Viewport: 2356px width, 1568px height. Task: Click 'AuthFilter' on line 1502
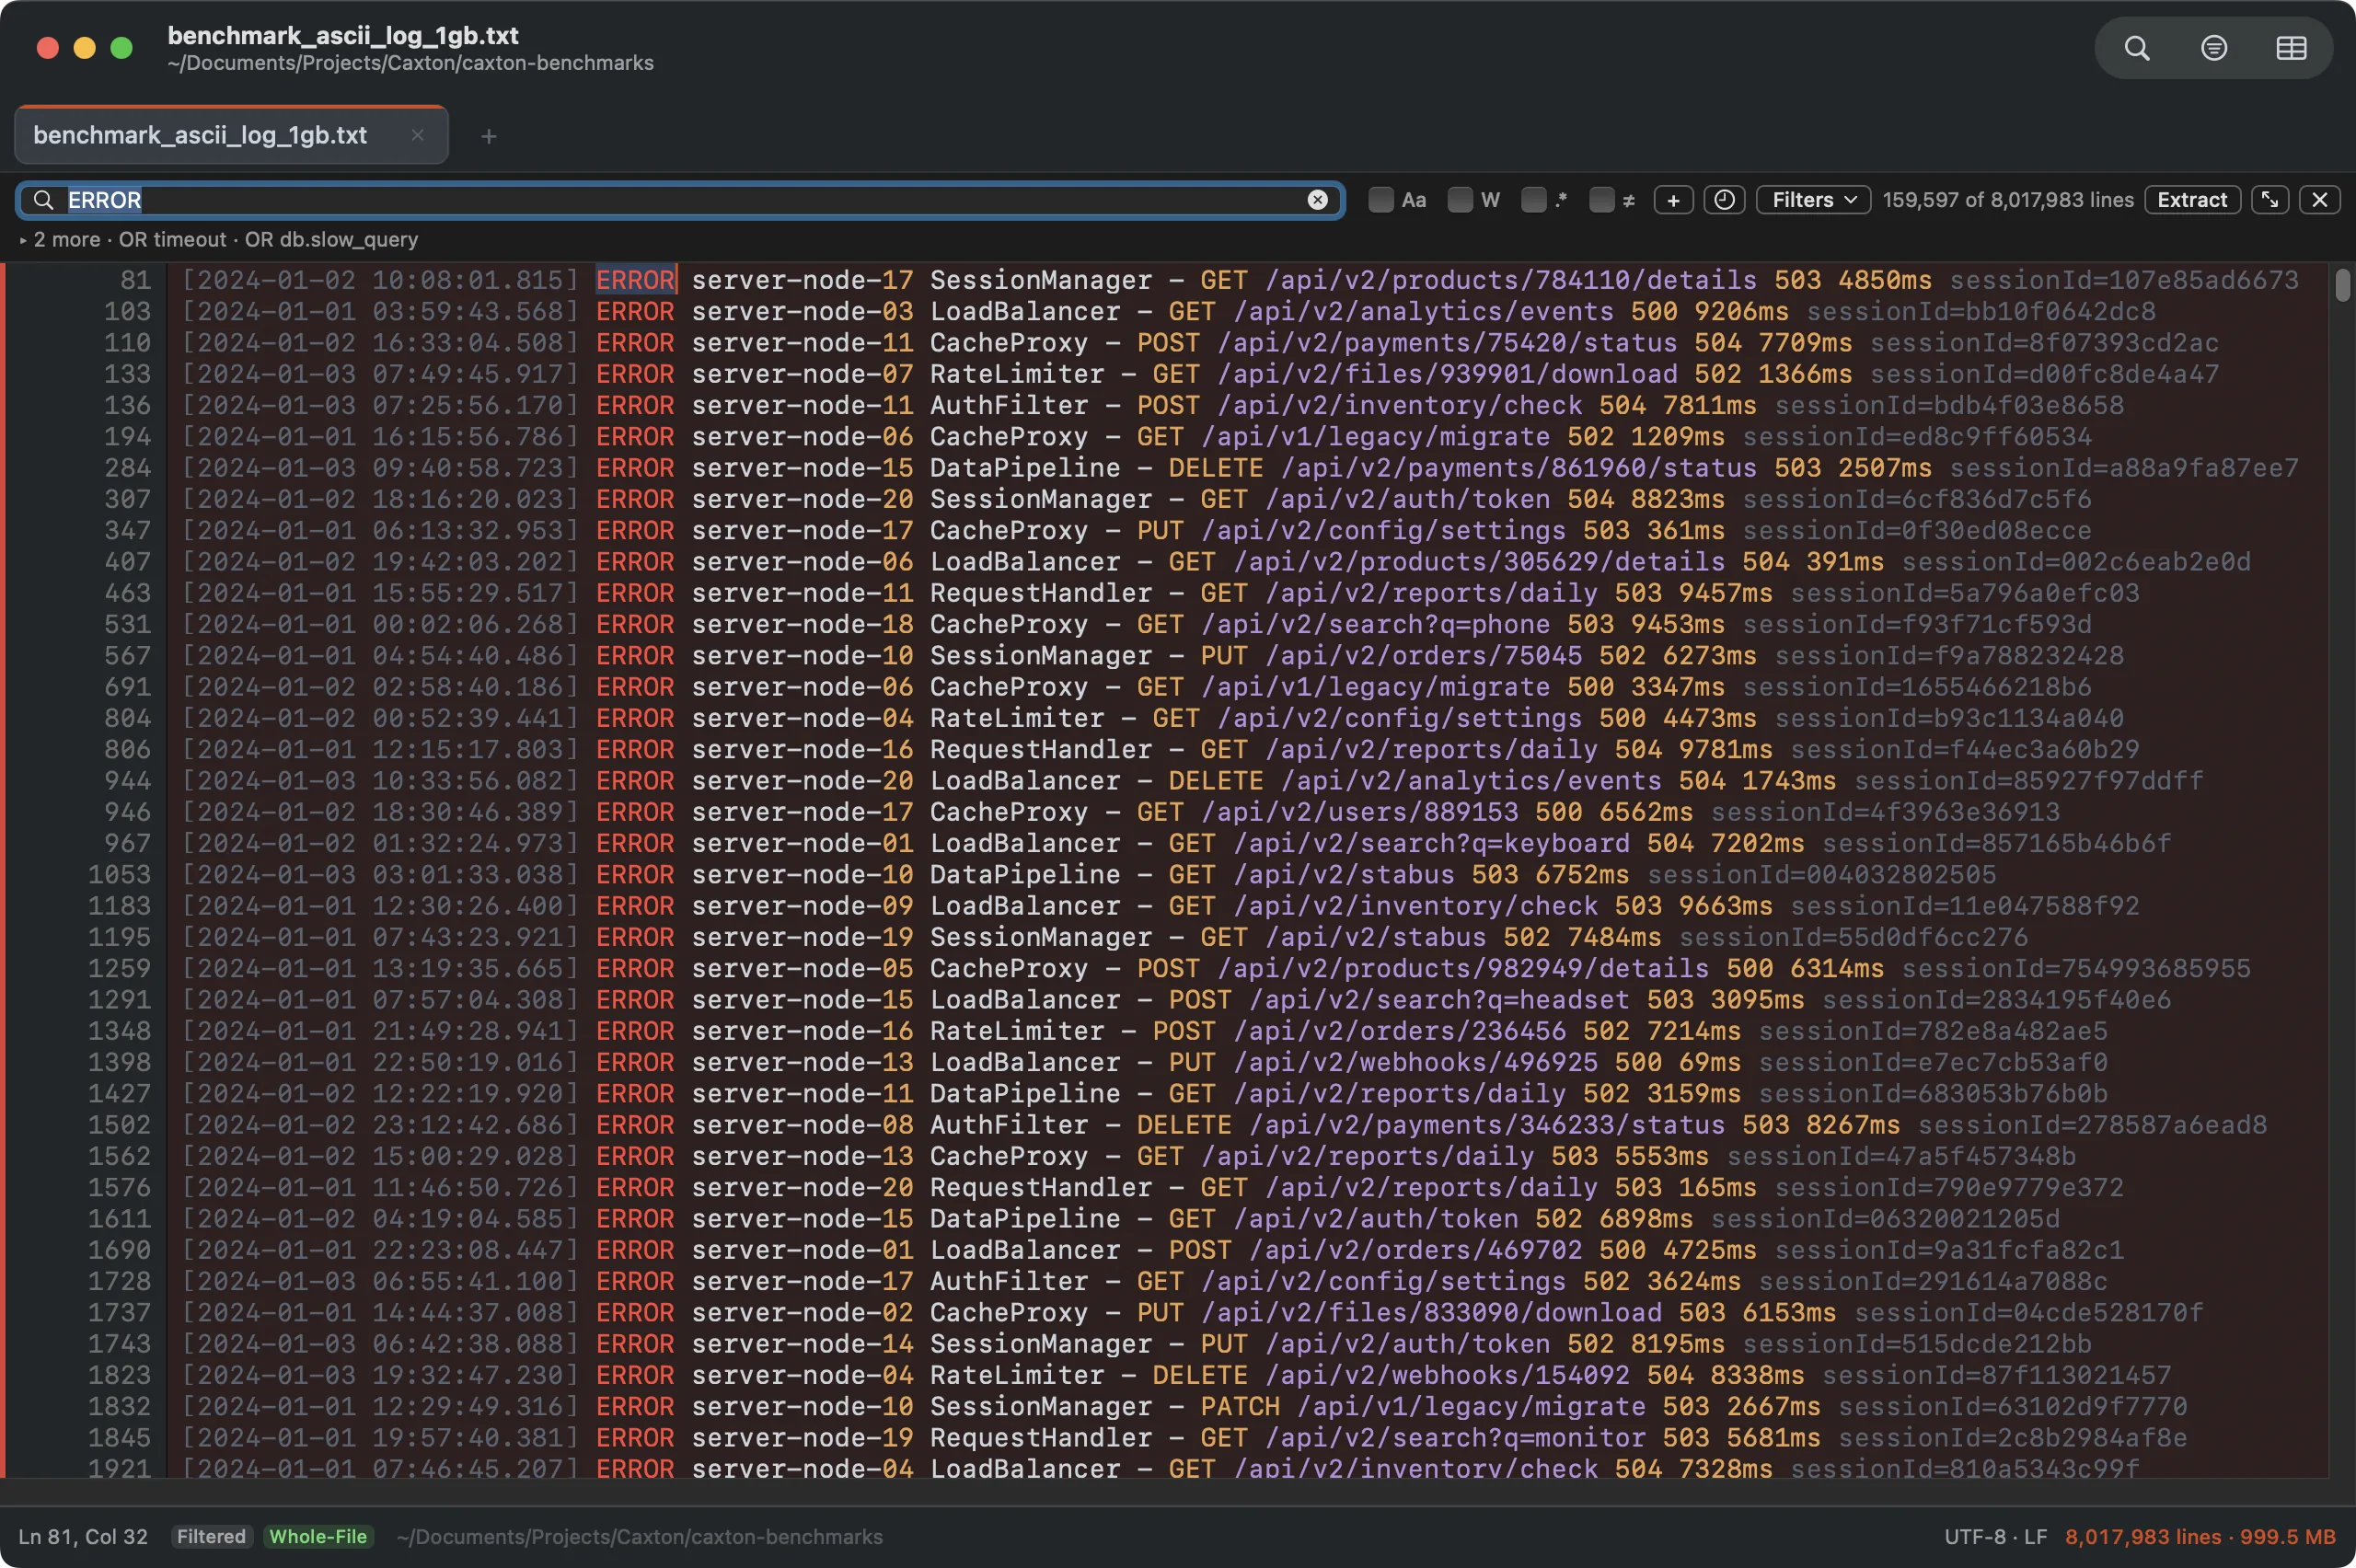click(x=1009, y=1125)
